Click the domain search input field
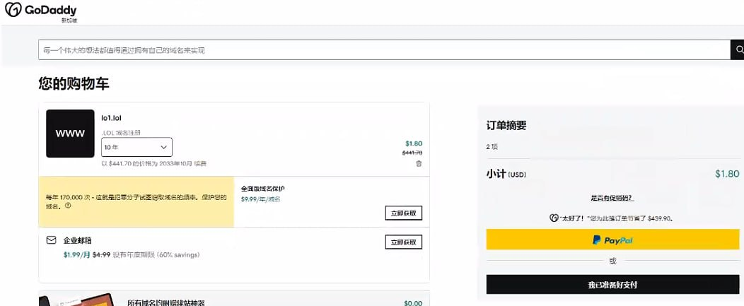 click(x=383, y=50)
